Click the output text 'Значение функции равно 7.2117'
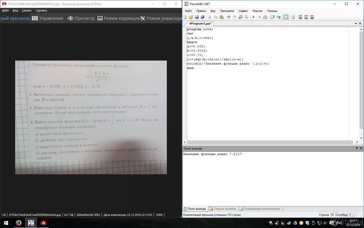Viewport: 364px width, 228px height. pyautogui.click(x=212, y=154)
